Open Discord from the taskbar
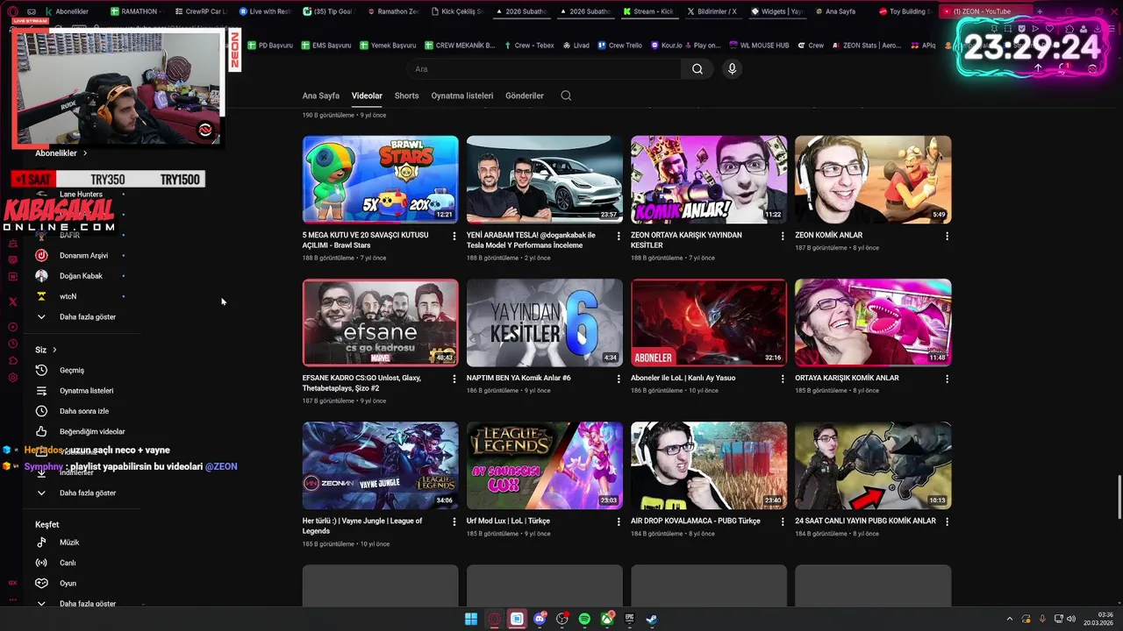1123x631 pixels. tap(540, 619)
